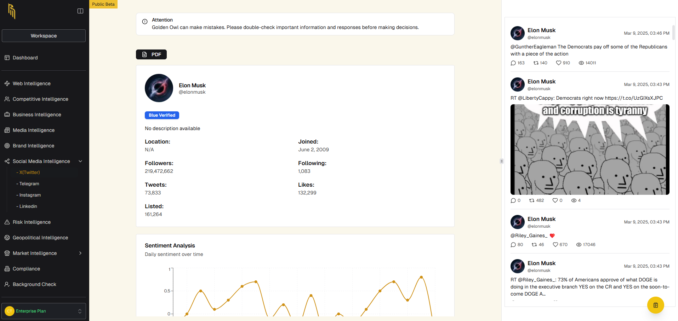Click views eye icon showing 14011
This screenshot has height=321, width=678.
coord(581,63)
